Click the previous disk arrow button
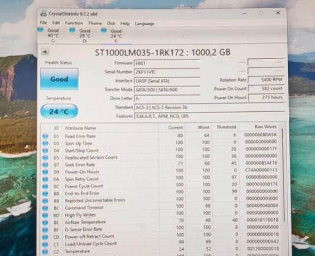The width and height of the screenshot is (315, 256). 45,52
